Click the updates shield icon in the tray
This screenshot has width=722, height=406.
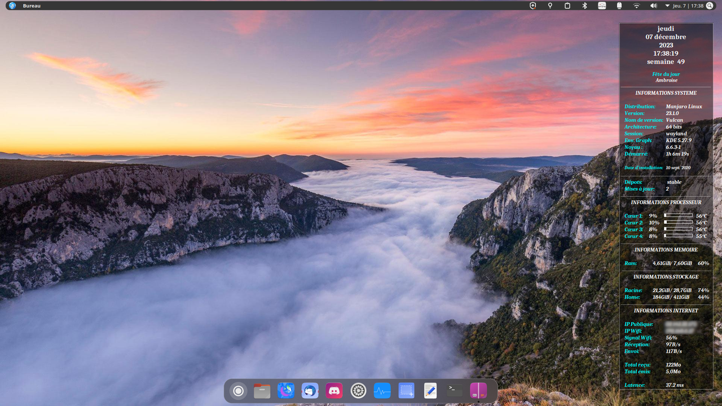point(531,6)
